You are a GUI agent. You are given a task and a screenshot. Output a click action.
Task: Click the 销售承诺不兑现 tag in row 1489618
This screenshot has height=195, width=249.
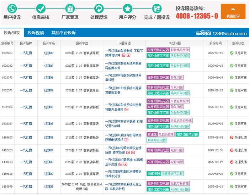tap(172, 174)
